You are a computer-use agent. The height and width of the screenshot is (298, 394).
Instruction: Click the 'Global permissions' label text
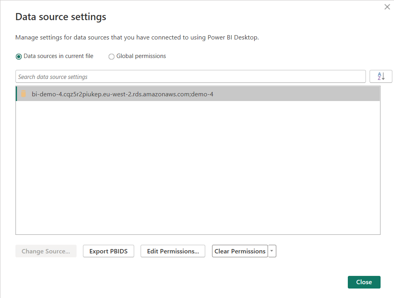pos(141,56)
